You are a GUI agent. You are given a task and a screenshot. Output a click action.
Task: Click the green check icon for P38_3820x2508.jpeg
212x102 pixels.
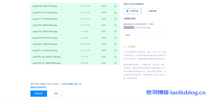[x=115, y=25]
